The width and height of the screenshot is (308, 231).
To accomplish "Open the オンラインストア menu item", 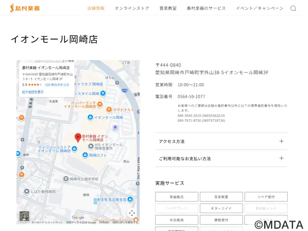I will 132,8.
